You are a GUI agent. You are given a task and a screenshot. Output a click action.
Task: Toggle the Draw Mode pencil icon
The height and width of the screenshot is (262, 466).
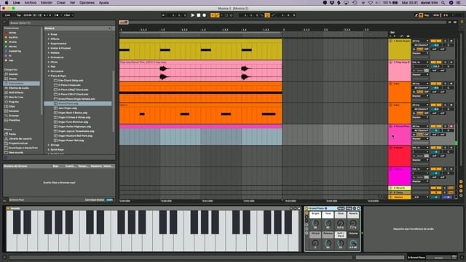416,15
